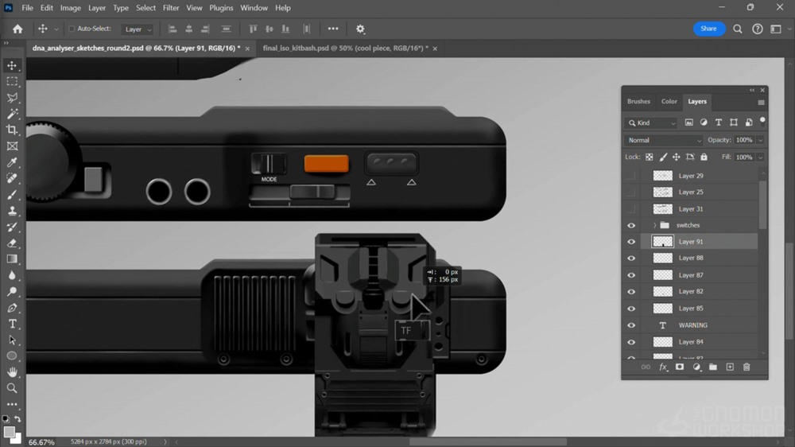Select the Ellipse shape tool
The width and height of the screenshot is (795, 447).
point(12,356)
